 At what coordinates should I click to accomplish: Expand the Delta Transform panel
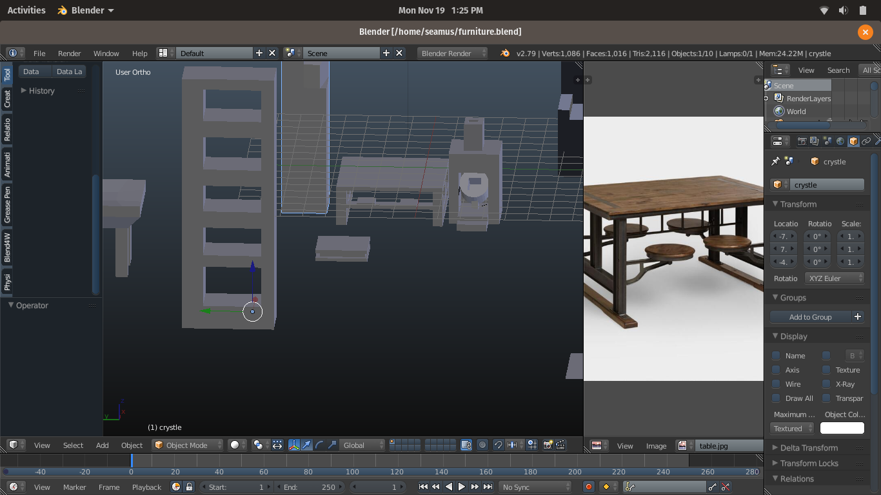809,448
